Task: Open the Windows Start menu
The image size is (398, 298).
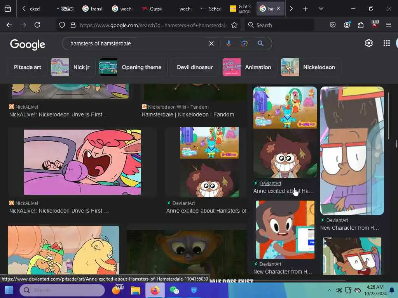Action: point(9,290)
